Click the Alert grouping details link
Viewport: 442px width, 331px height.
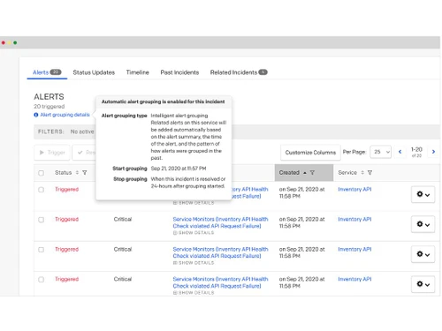pyautogui.click(x=65, y=115)
